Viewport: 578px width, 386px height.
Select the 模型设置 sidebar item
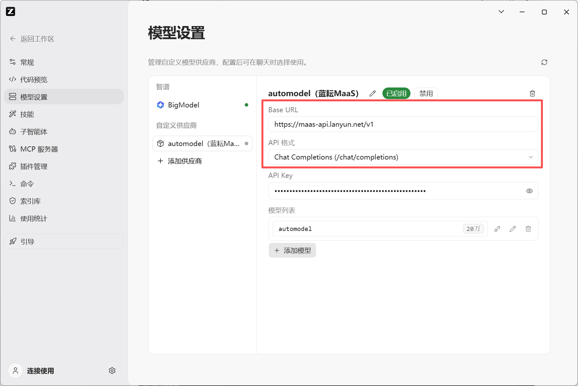click(64, 97)
